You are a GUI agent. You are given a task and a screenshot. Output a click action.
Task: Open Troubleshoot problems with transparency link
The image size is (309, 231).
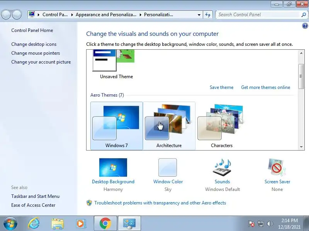(x=160, y=203)
